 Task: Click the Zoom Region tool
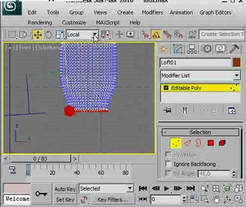[205, 199]
